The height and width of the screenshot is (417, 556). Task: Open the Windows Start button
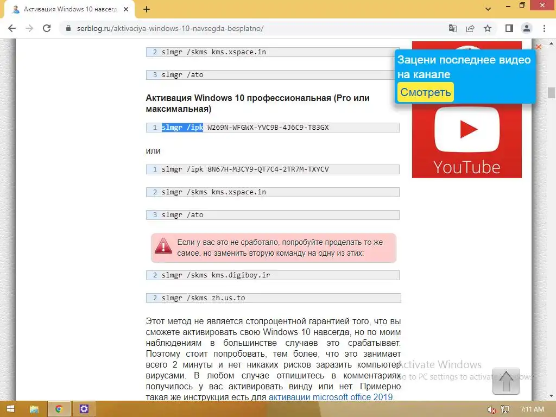(10, 409)
